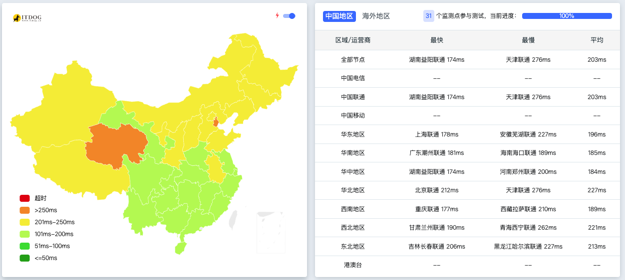Select the 华东地区 row label
This screenshot has width=625, height=280.
[x=353, y=135]
